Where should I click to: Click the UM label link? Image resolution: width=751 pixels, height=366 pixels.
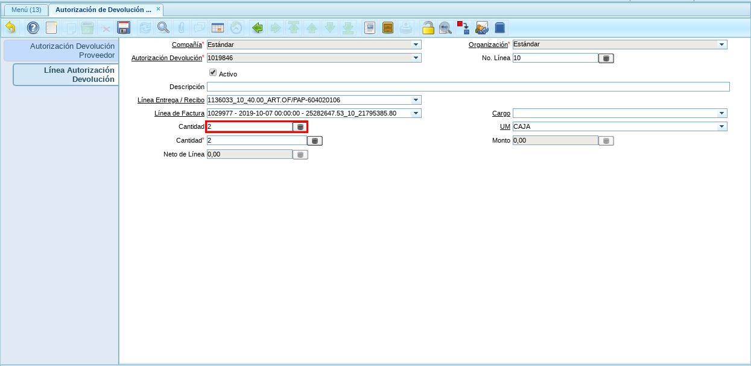(x=505, y=126)
